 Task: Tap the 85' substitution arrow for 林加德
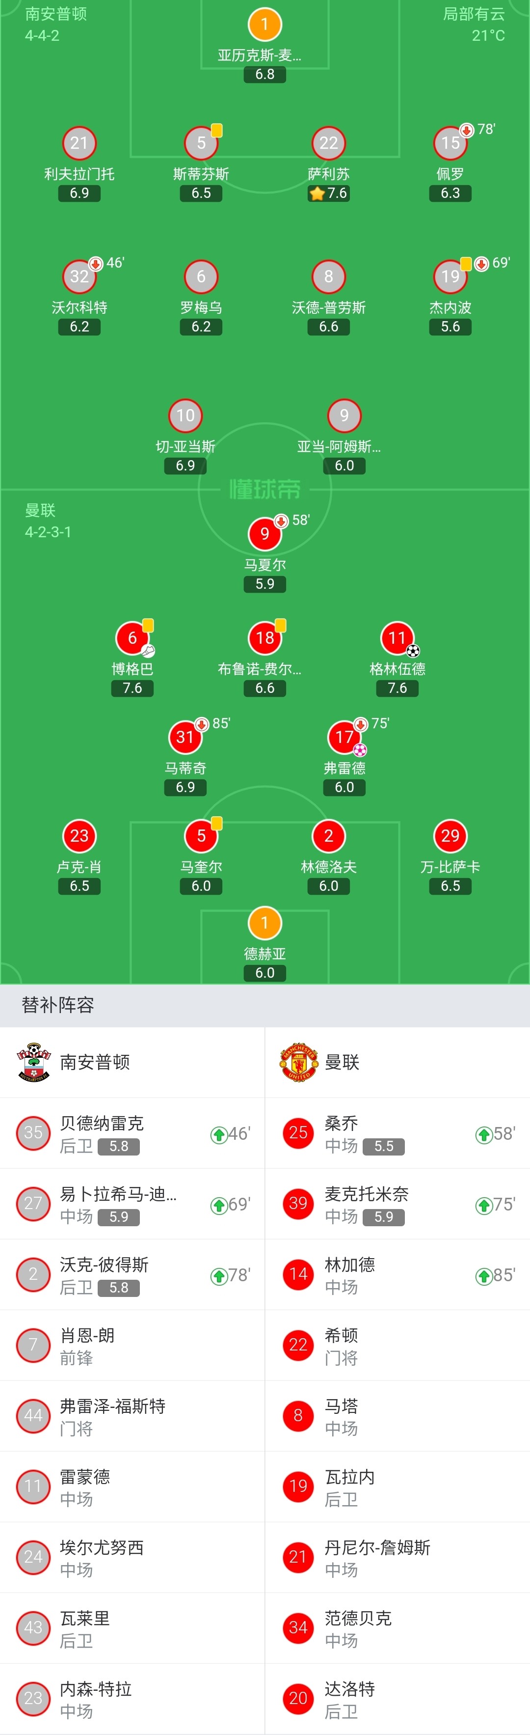[x=483, y=1276]
